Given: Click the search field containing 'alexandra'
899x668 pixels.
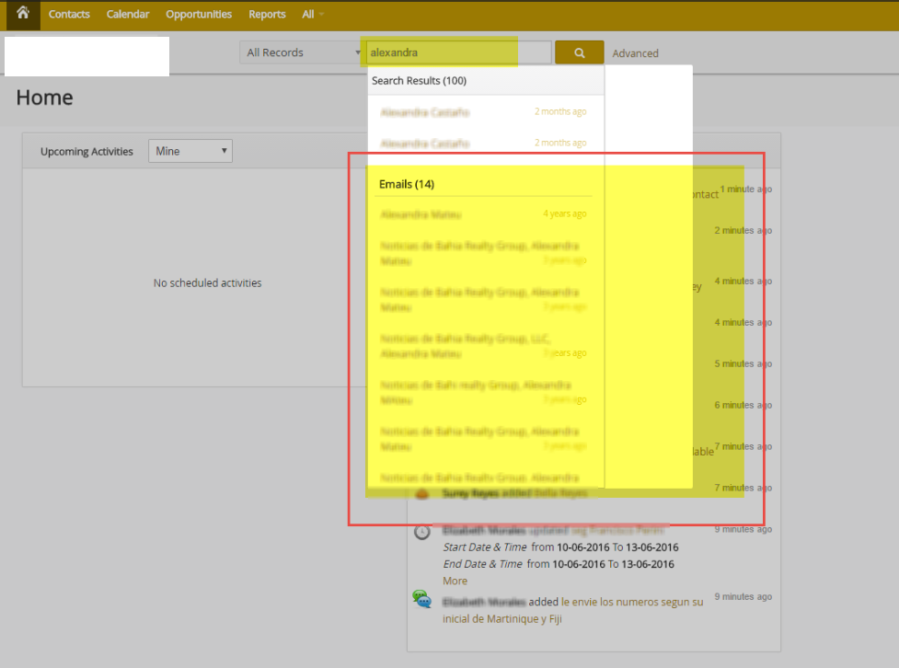Looking at the screenshot, I should tap(458, 52).
